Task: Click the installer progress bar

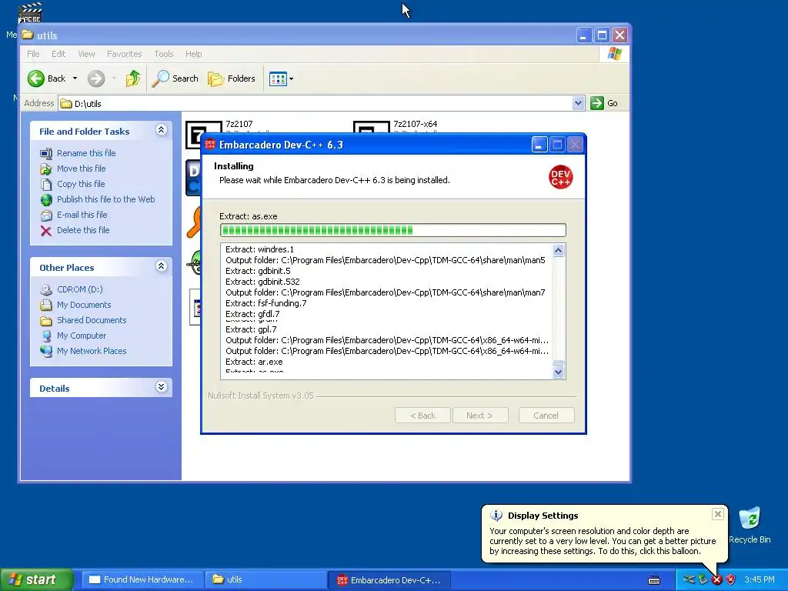Action: pyautogui.click(x=393, y=230)
